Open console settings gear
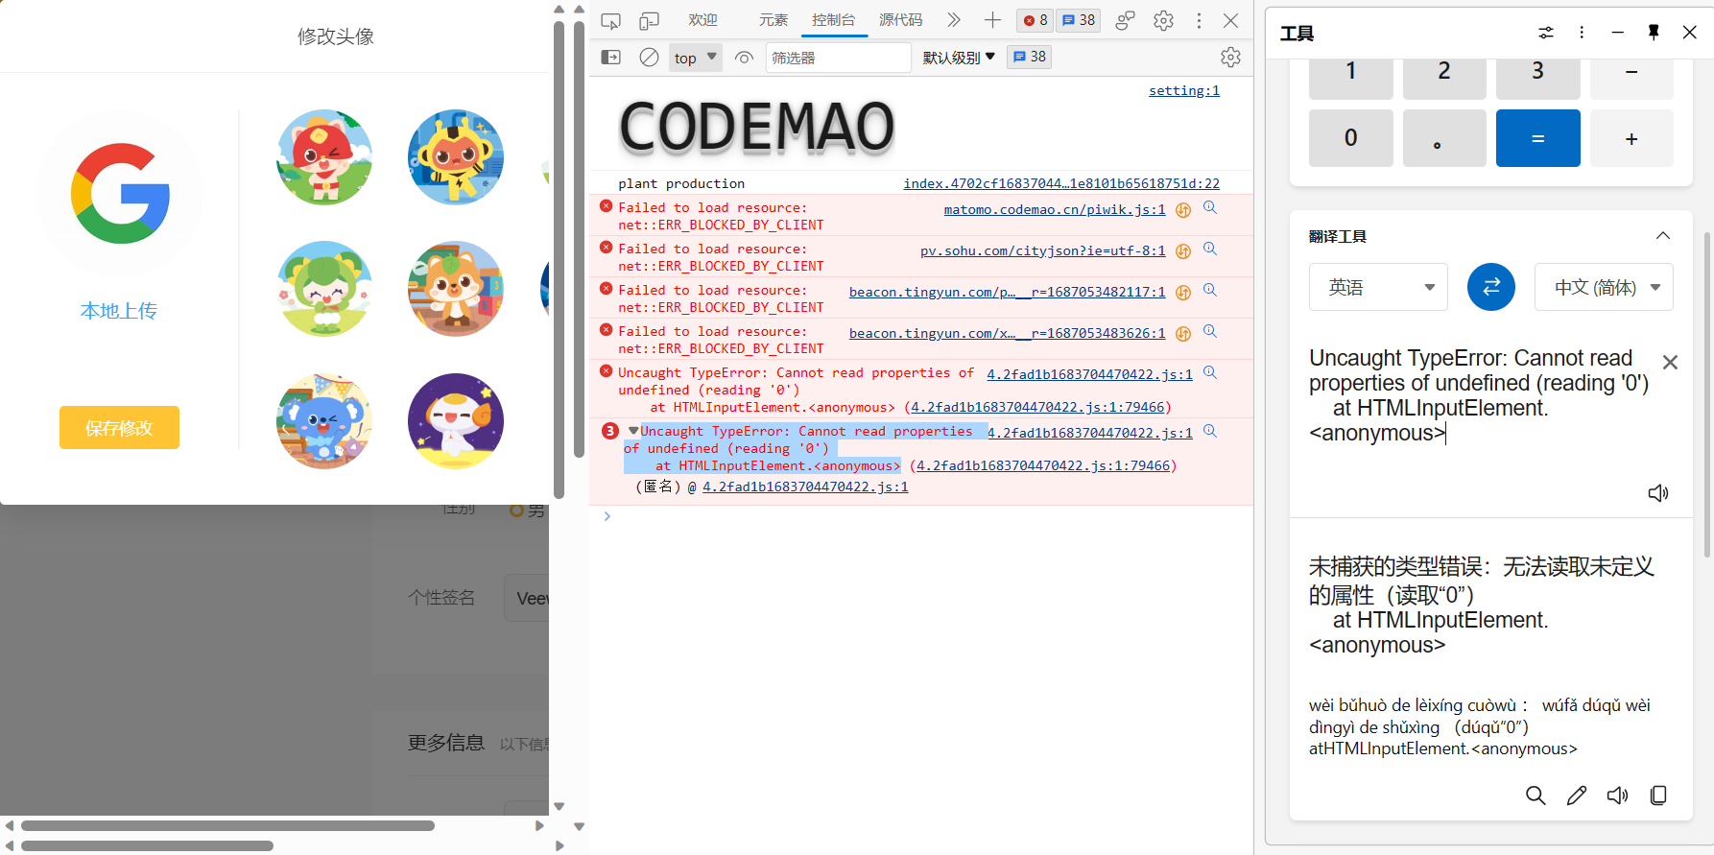Image resolution: width=1714 pixels, height=855 pixels. 1230,58
